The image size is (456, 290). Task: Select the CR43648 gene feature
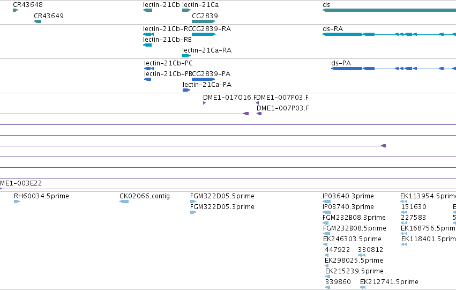(16, 10)
